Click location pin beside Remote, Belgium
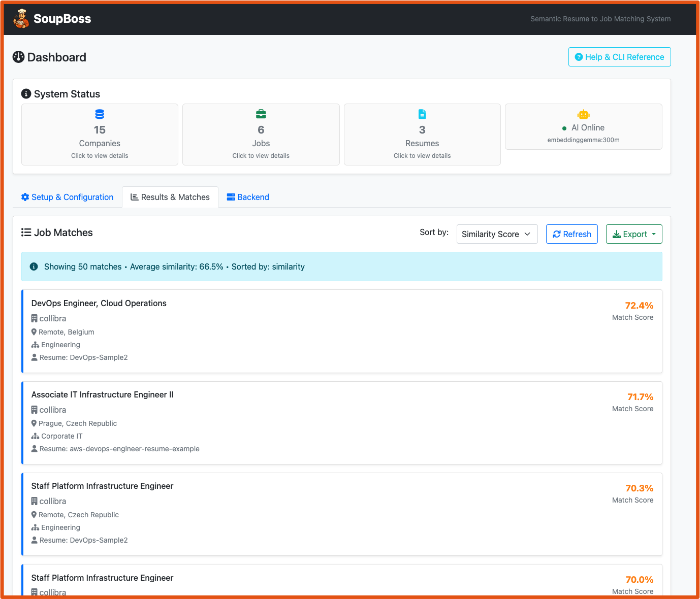 34,332
